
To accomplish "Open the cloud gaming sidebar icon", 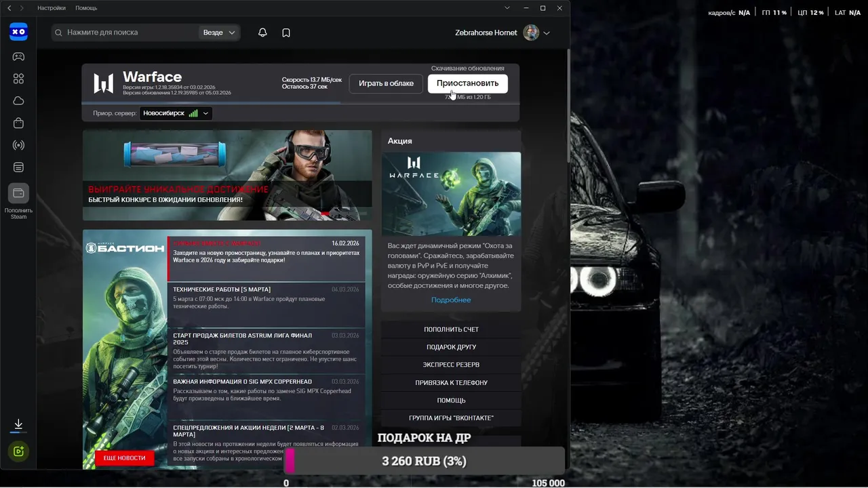I will tap(18, 101).
